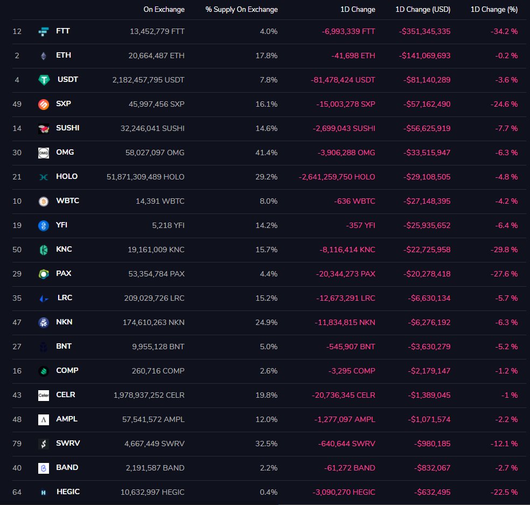This screenshot has height=505, width=530.
Task: Click the SXP token icon
Action: 44,105
